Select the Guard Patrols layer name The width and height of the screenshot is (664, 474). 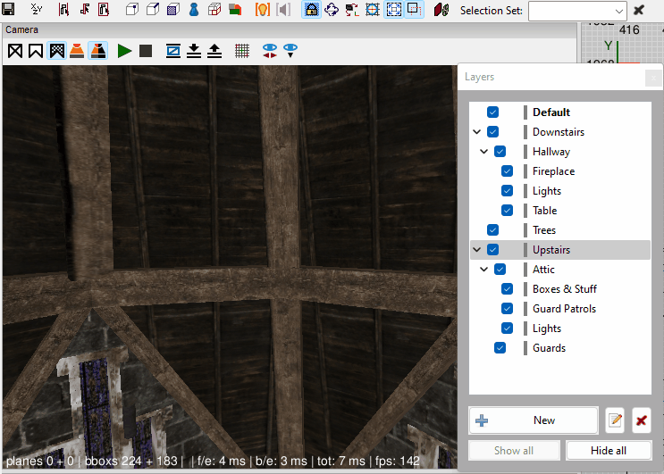coord(564,309)
